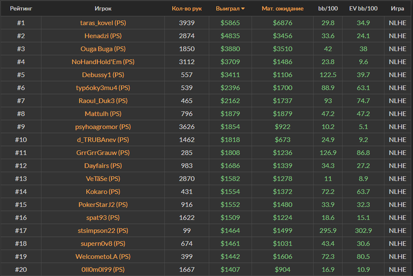This screenshot has height=276, width=413.
Task: Open WelcometoLA (PS) player link
Action: tap(103, 257)
